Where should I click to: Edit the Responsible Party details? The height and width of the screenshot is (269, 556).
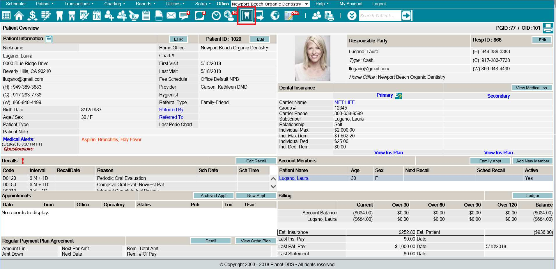(x=542, y=40)
